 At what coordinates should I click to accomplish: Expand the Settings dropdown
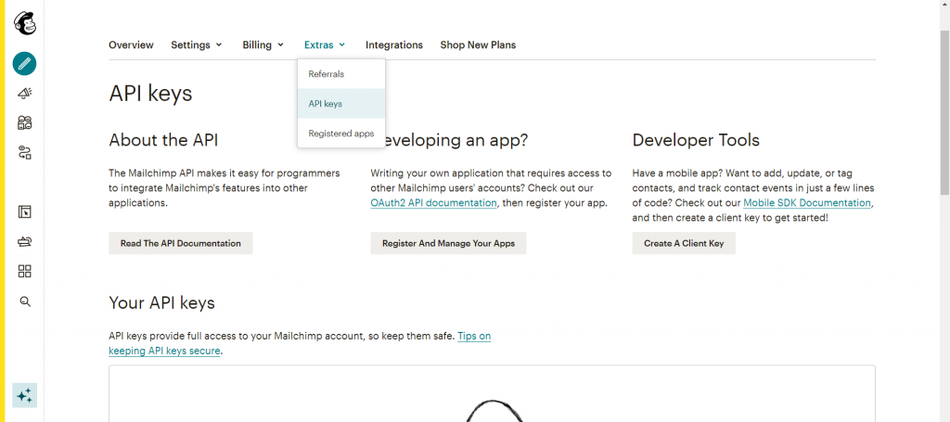coord(197,45)
